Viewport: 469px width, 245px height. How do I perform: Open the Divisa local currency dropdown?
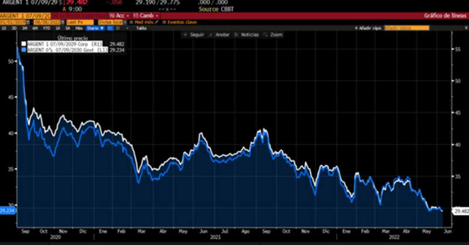111,22
